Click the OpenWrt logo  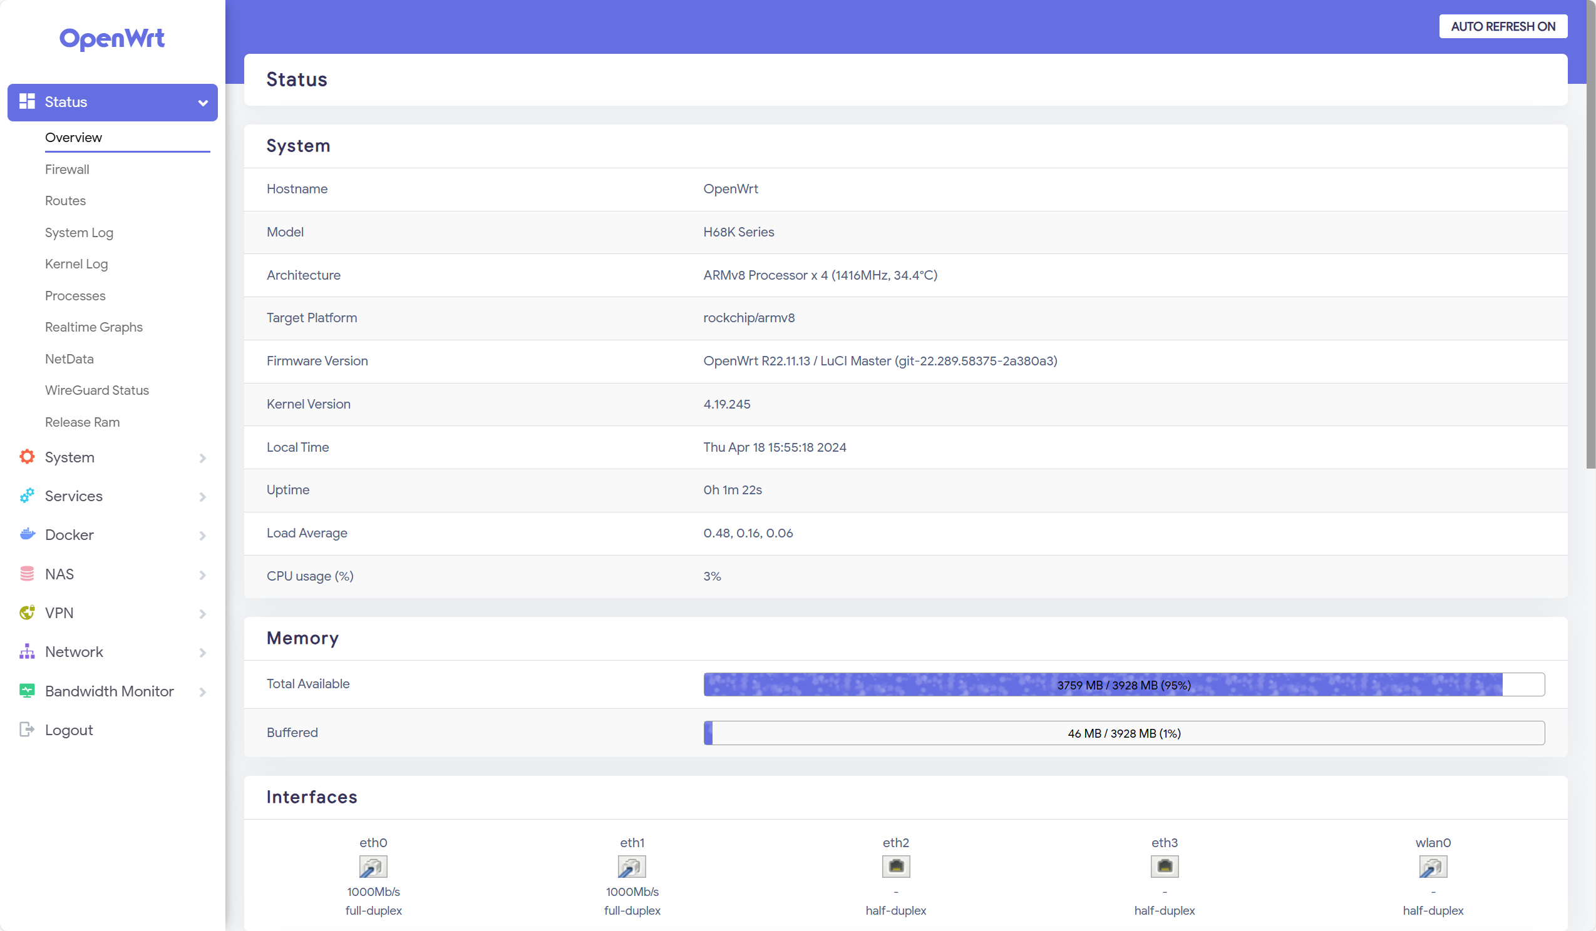click(112, 39)
